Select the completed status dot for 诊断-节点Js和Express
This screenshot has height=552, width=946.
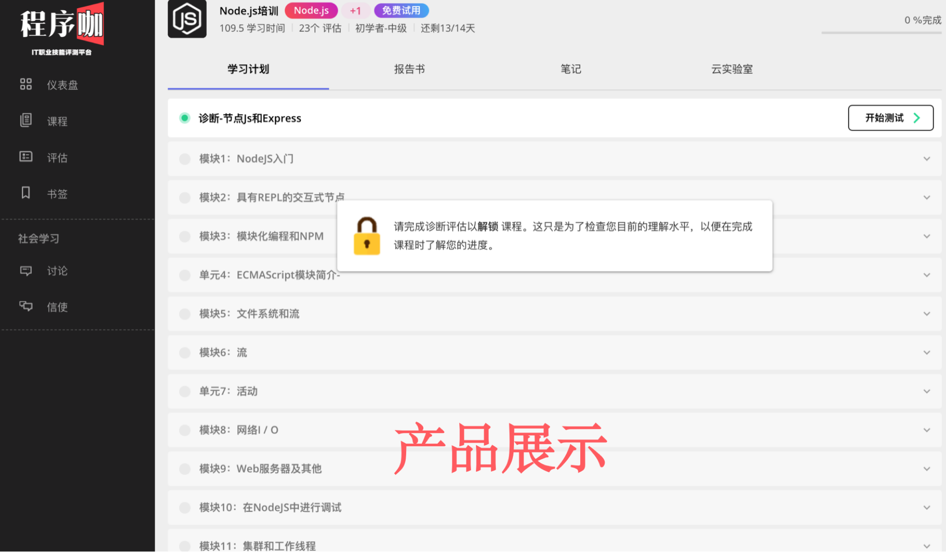click(x=185, y=118)
